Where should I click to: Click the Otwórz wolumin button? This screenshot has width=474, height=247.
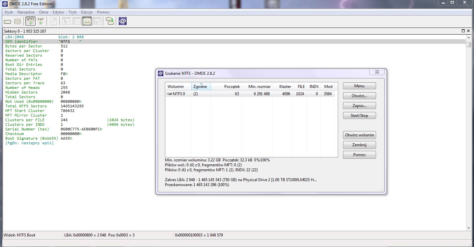click(x=360, y=135)
